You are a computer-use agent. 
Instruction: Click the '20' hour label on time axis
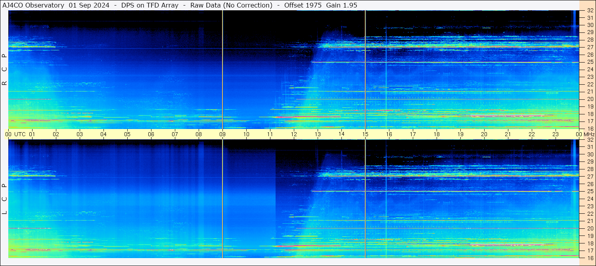click(x=484, y=134)
